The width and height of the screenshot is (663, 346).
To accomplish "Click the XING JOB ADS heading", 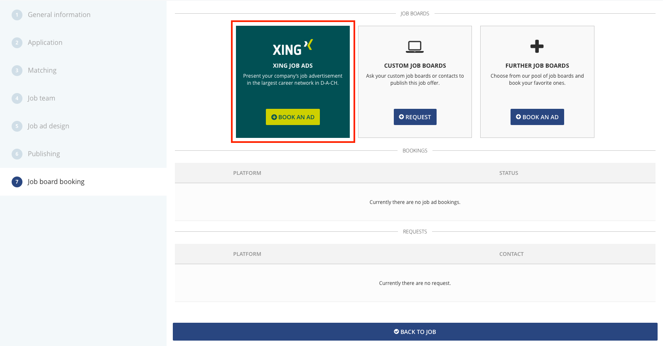I will pos(293,66).
